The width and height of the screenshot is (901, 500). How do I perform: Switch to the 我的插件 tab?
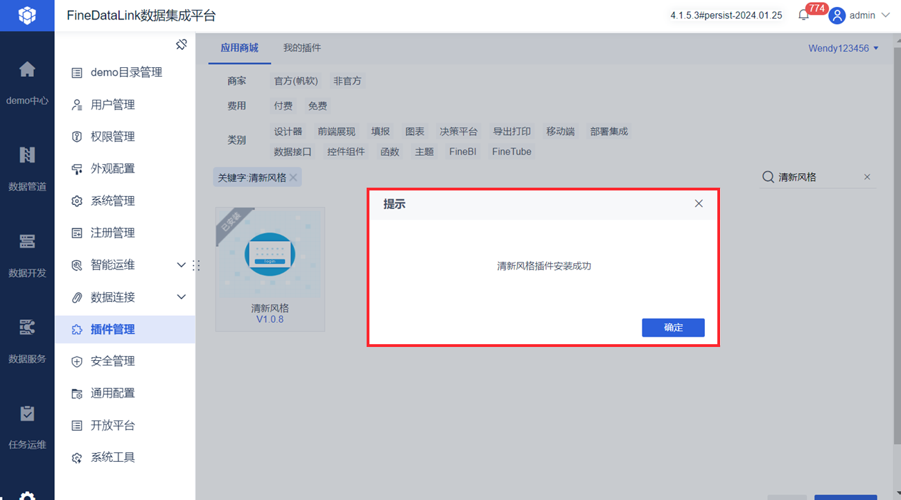click(x=302, y=48)
